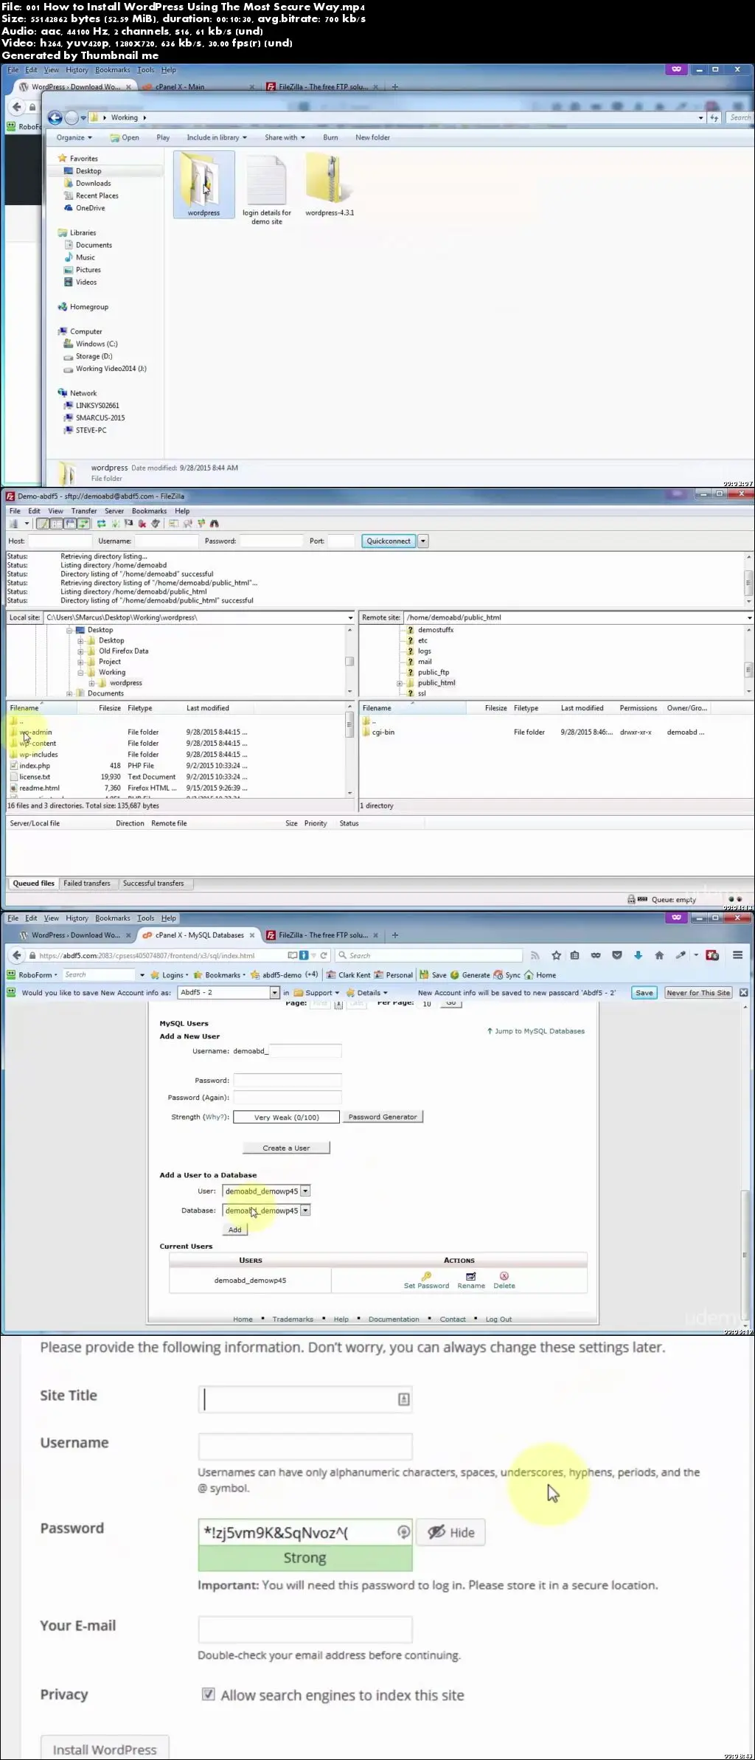The image size is (755, 1760).
Task: Click Delete action icon for demoabd_demowp45
Action: [504, 1276]
